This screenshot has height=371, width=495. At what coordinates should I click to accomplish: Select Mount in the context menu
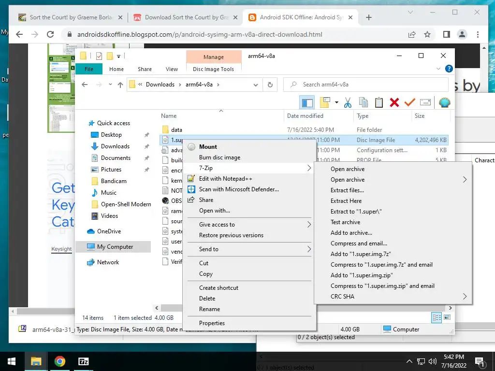click(249, 147)
